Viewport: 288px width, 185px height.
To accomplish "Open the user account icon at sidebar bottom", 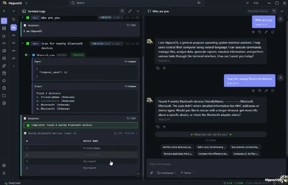I will (x=4, y=173).
